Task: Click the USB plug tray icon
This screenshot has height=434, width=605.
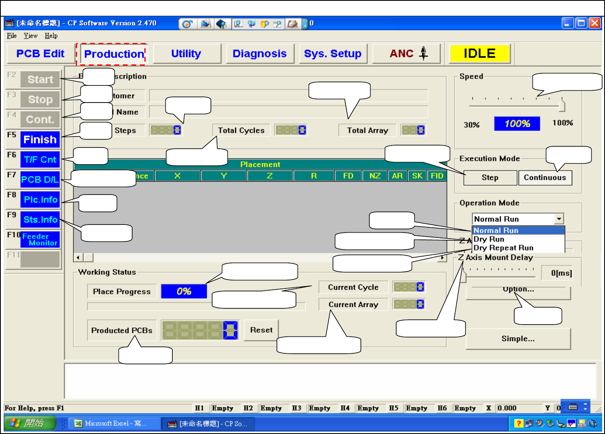Action: click(x=561, y=423)
